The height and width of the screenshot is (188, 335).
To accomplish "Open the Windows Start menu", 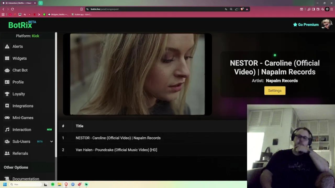I will tap(5, 184).
